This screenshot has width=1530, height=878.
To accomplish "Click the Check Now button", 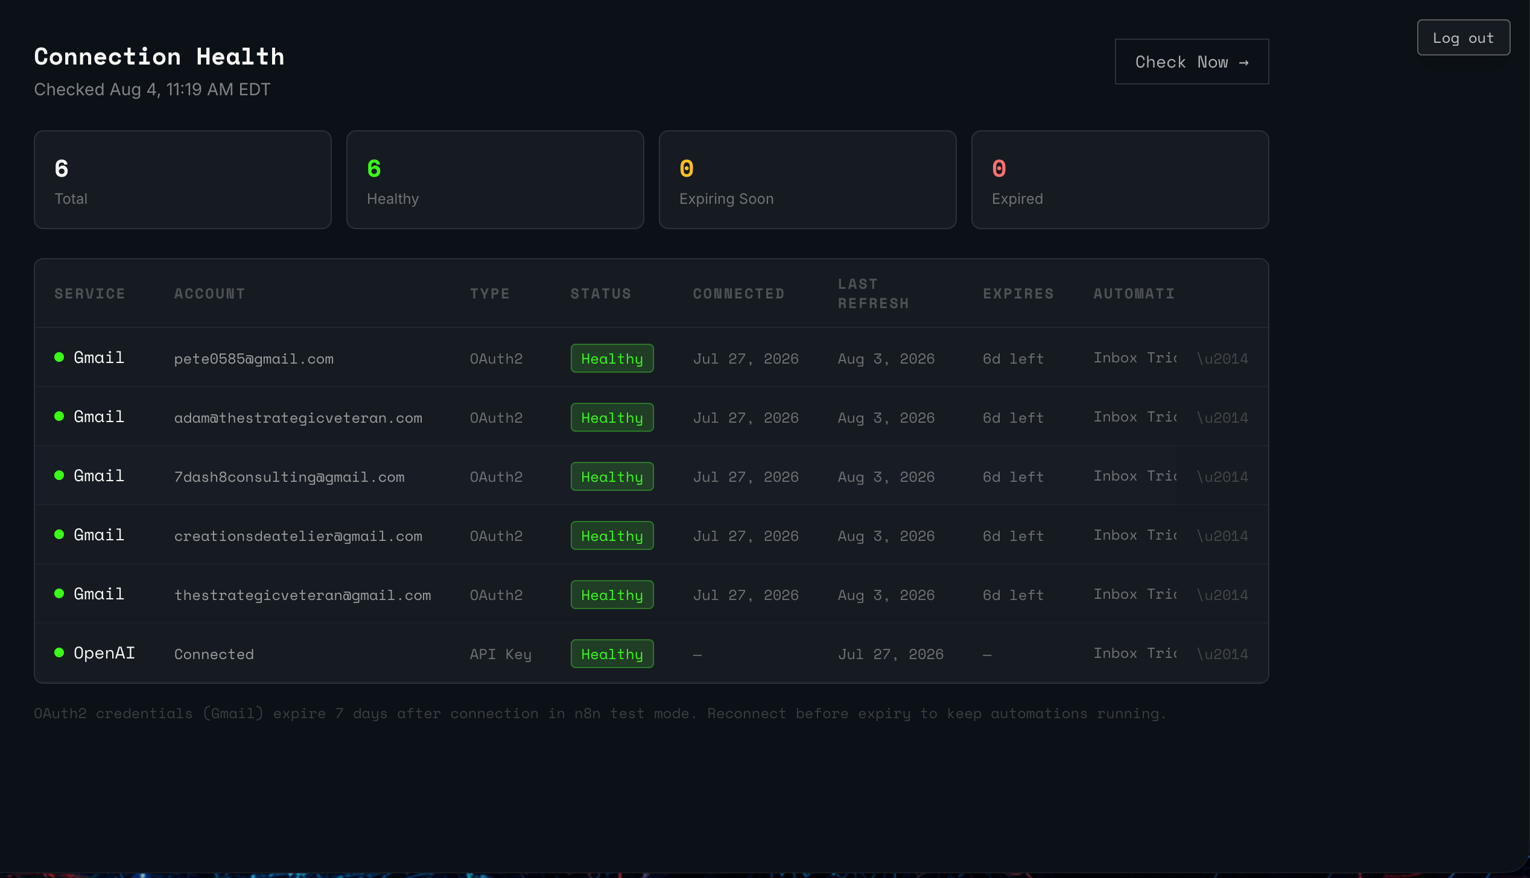I will (x=1192, y=62).
